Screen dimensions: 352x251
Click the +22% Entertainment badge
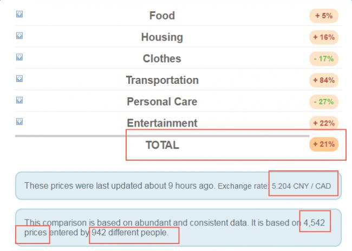click(x=324, y=123)
